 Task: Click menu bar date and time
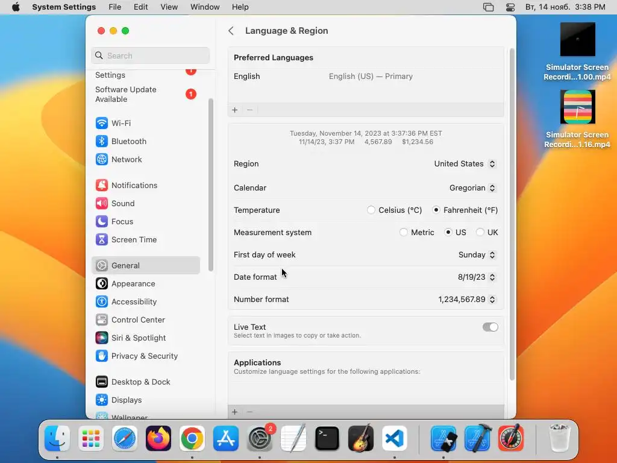coord(565,7)
